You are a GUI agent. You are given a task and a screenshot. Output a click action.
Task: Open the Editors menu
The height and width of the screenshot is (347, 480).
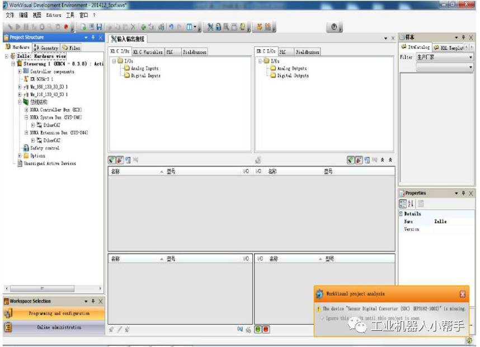(x=54, y=15)
